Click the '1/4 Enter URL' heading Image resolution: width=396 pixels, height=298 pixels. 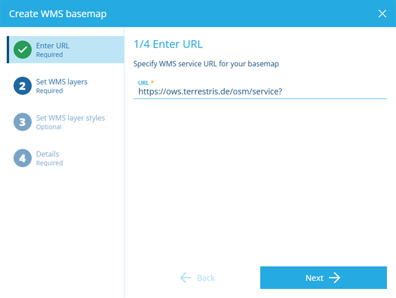point(168,44)
